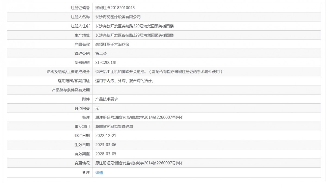Click the 备注 label

(x=86, y=117)
